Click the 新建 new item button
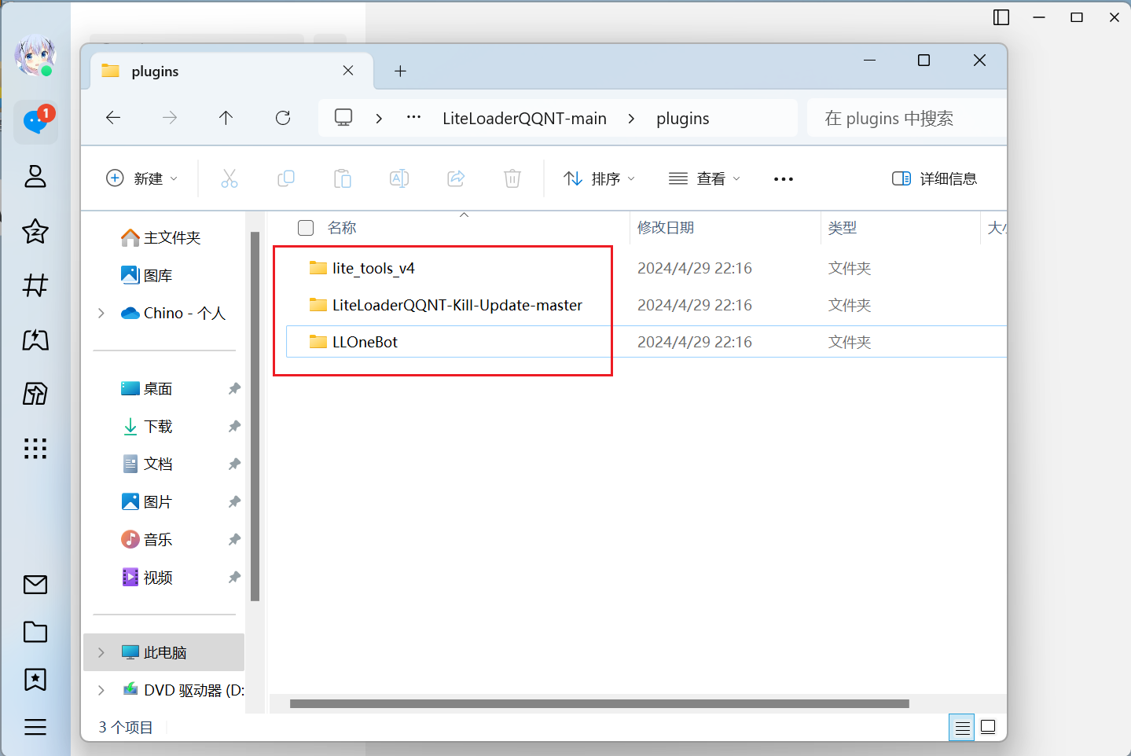Image resolution: width=1131 pixels, height=756 pixels. pos(142,179)
